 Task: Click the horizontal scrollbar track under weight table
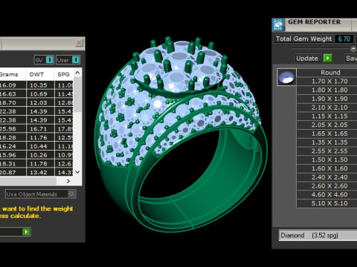point(28,181)
